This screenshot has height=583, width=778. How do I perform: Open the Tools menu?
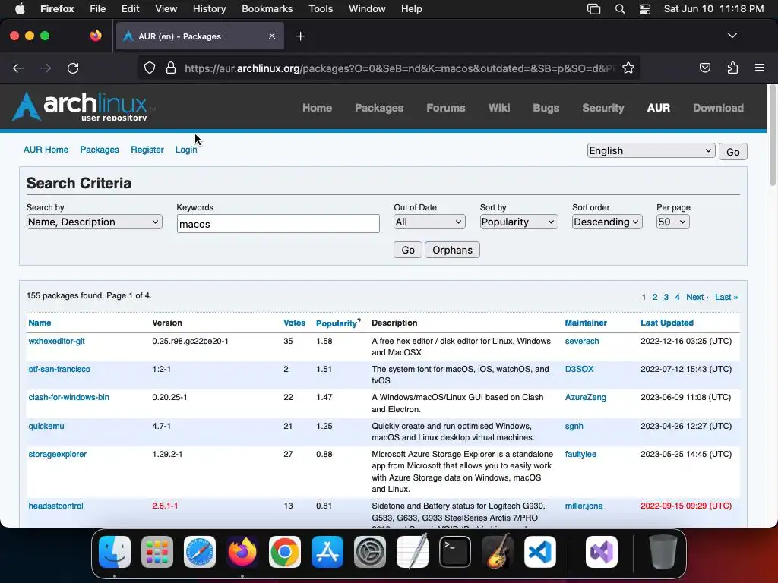[x=321, y=8]
